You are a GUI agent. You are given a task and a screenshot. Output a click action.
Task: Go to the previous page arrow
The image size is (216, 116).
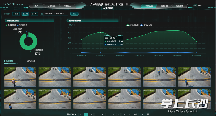click(81, 114)
